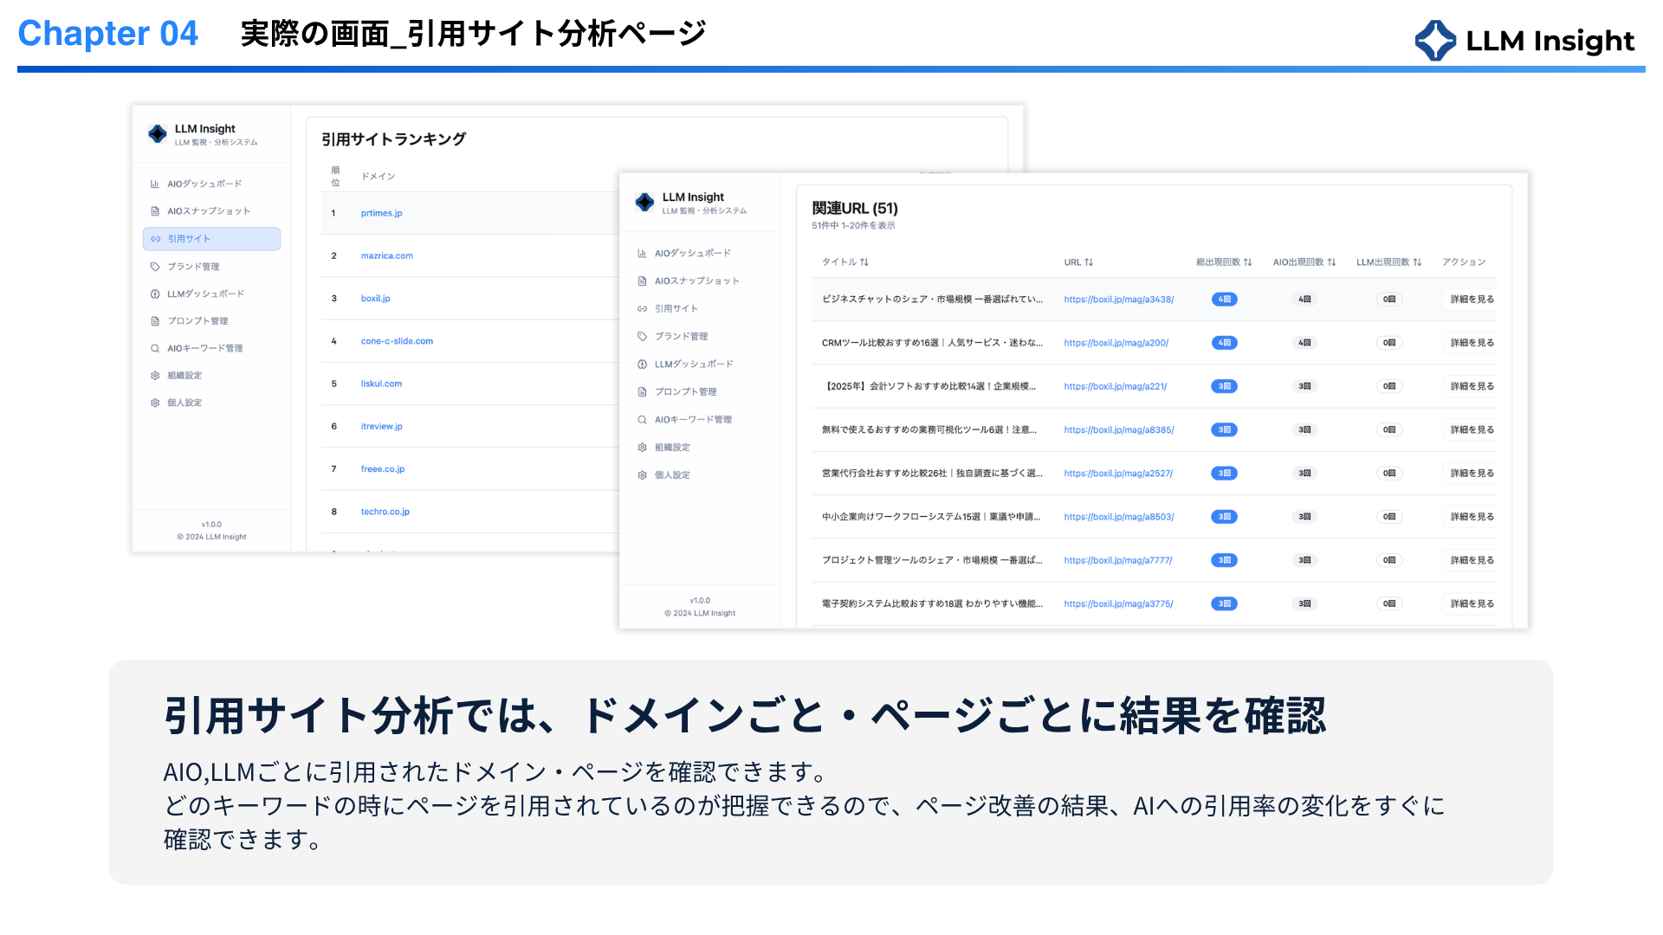This screenshot has width=1663, height=935.
Task: Sort by AIO出現回数 column header
Action: pos(1304,262)
